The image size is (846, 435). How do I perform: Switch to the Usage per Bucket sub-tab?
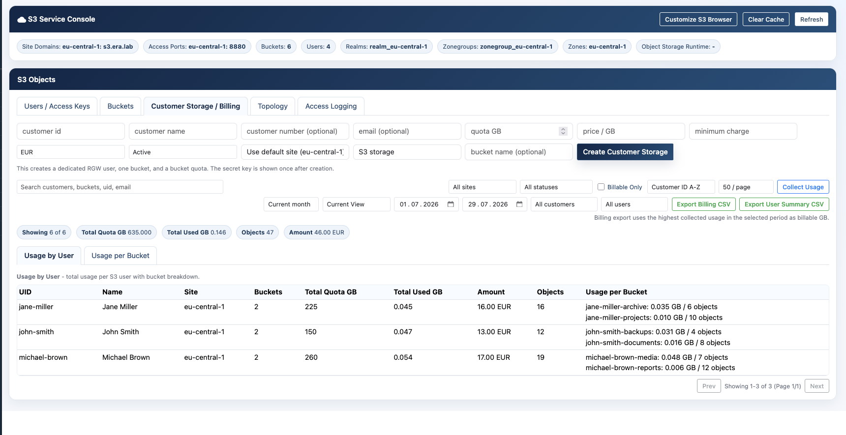(x=121, y=256)
